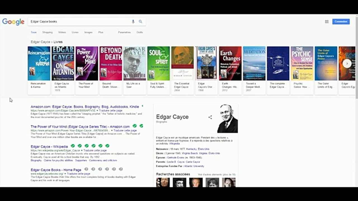Open the Beyond Death book cover
The height and width of the screenshot is (201, 358).
click(111, 63)
